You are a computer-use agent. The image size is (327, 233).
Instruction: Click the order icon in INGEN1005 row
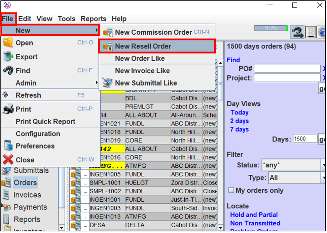[x=76, y=174]
